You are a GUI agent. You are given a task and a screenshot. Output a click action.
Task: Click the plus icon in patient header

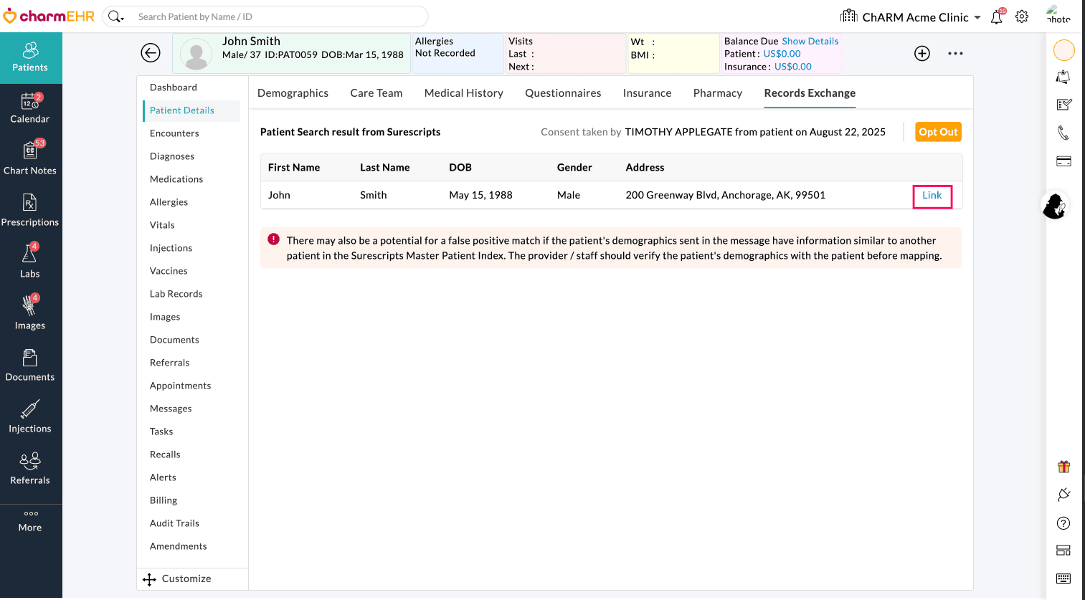tap(922, 53)
